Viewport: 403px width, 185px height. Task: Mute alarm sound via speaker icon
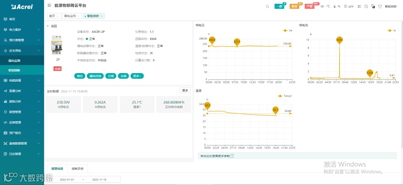322,6
